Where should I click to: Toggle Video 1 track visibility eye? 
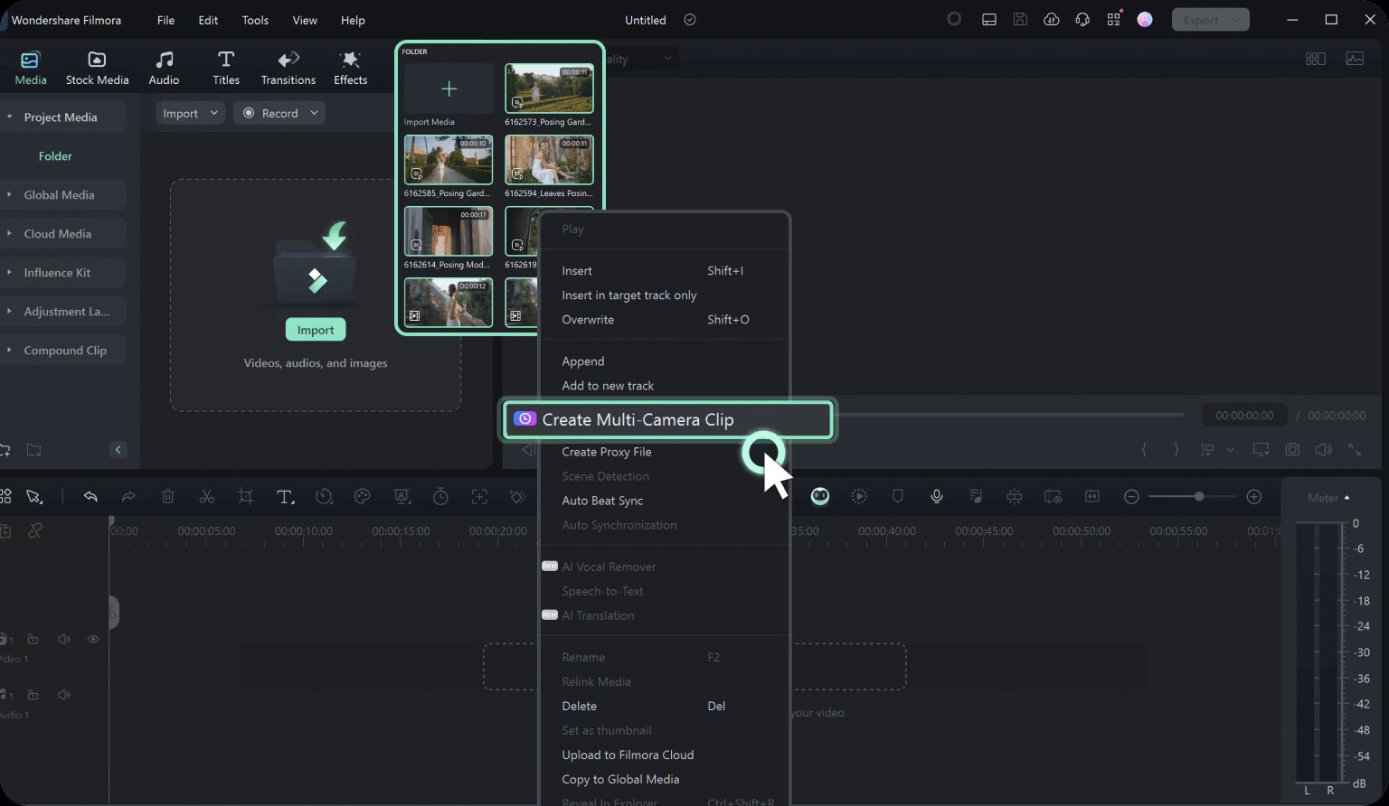tap(92, 639)
